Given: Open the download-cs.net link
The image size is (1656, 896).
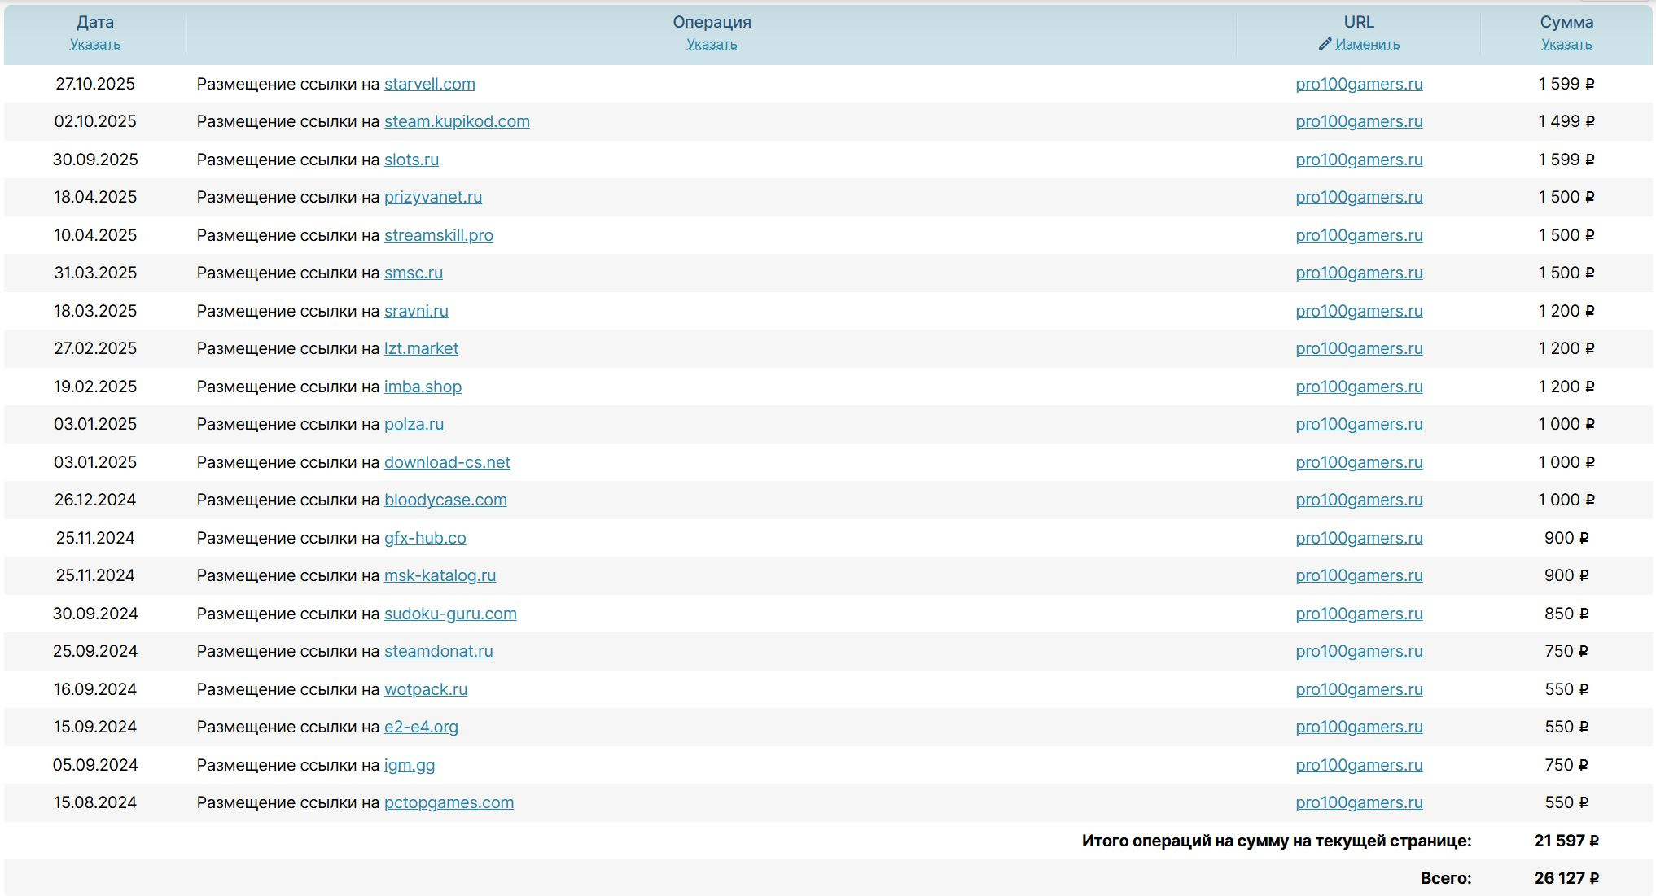Looking at the screenshot, I should [447, 462].
